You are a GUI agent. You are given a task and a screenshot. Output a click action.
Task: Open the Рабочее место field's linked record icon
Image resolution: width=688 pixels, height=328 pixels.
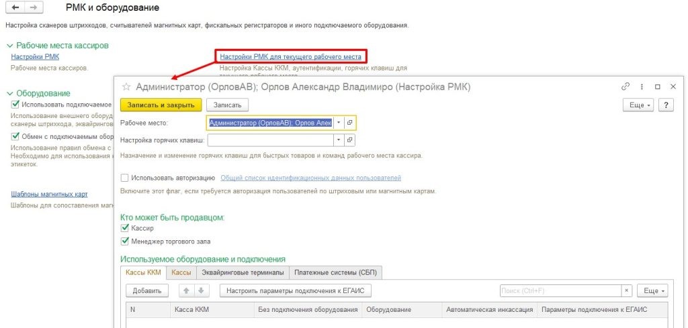click(349, 123)
